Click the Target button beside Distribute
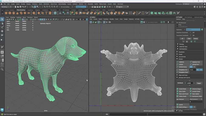Screen dimensions: 206x116 click(199, 83)
